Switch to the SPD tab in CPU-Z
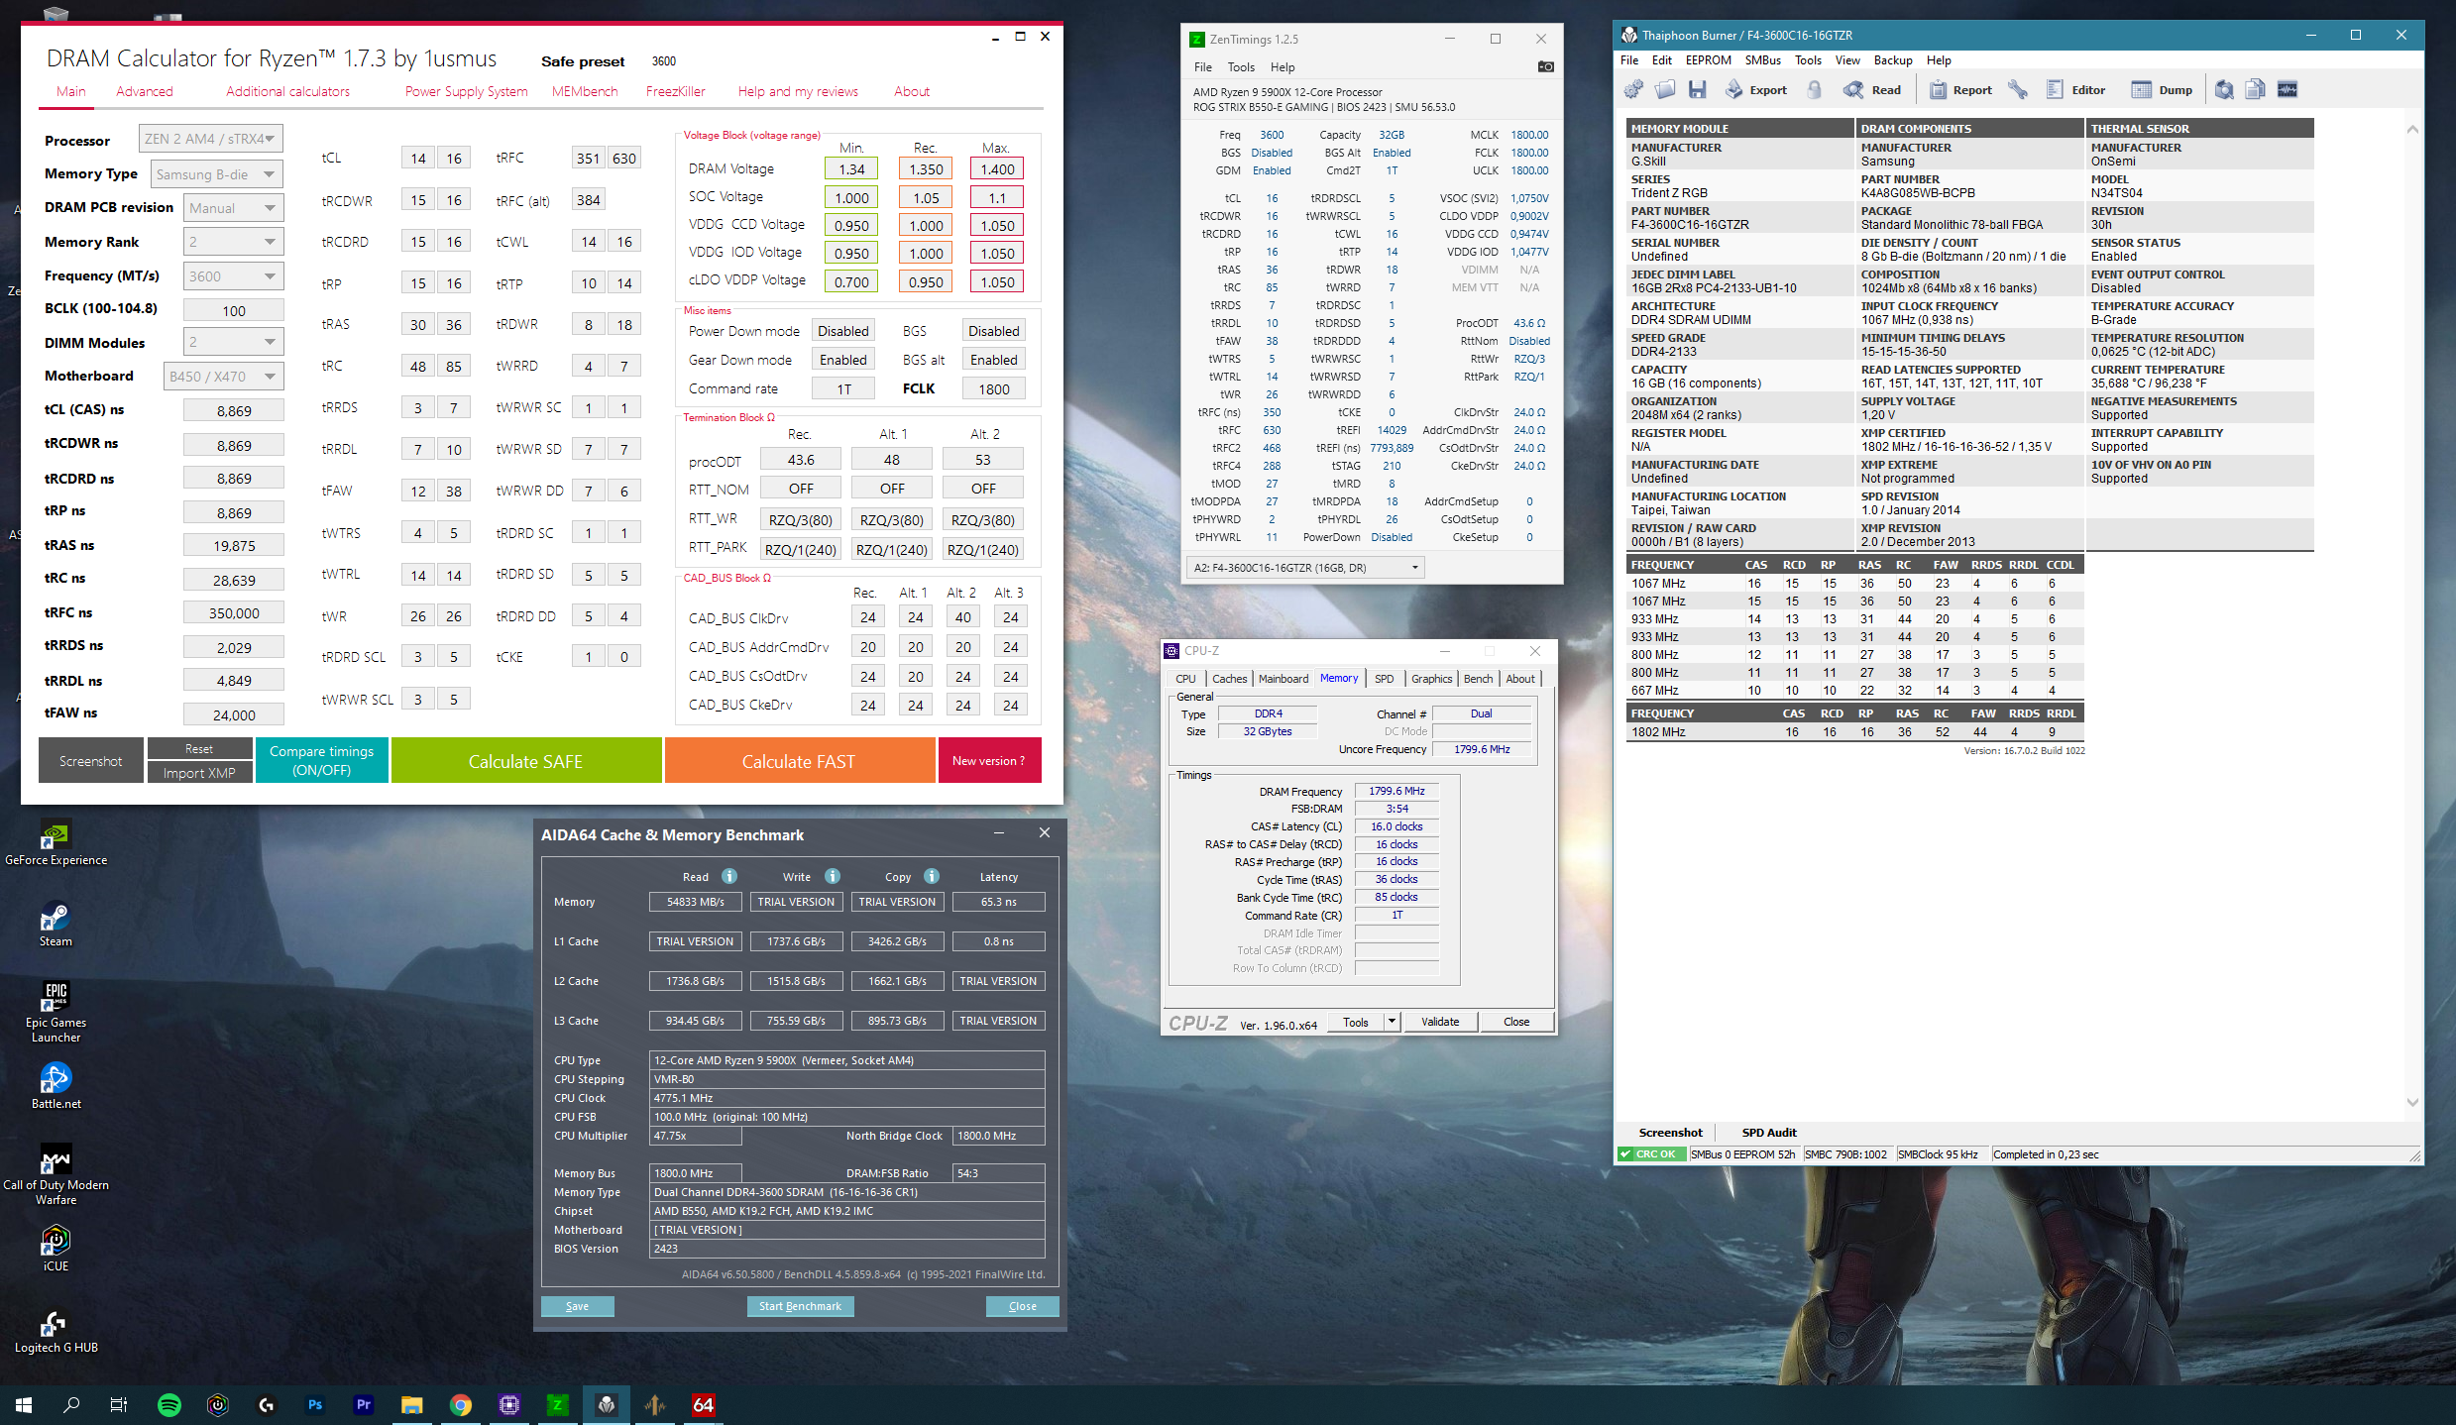Screen dimensions: 2456x1425 (1384, 679)
